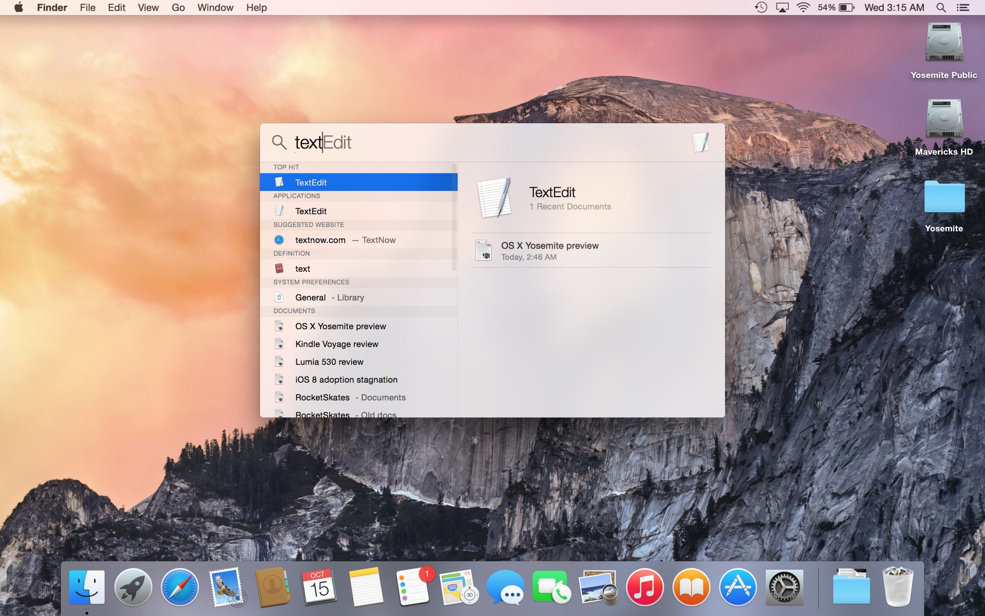This screenshot has height=616, width=985.
Task: Open iTunes from the Dock
Action: coord(646,587)
